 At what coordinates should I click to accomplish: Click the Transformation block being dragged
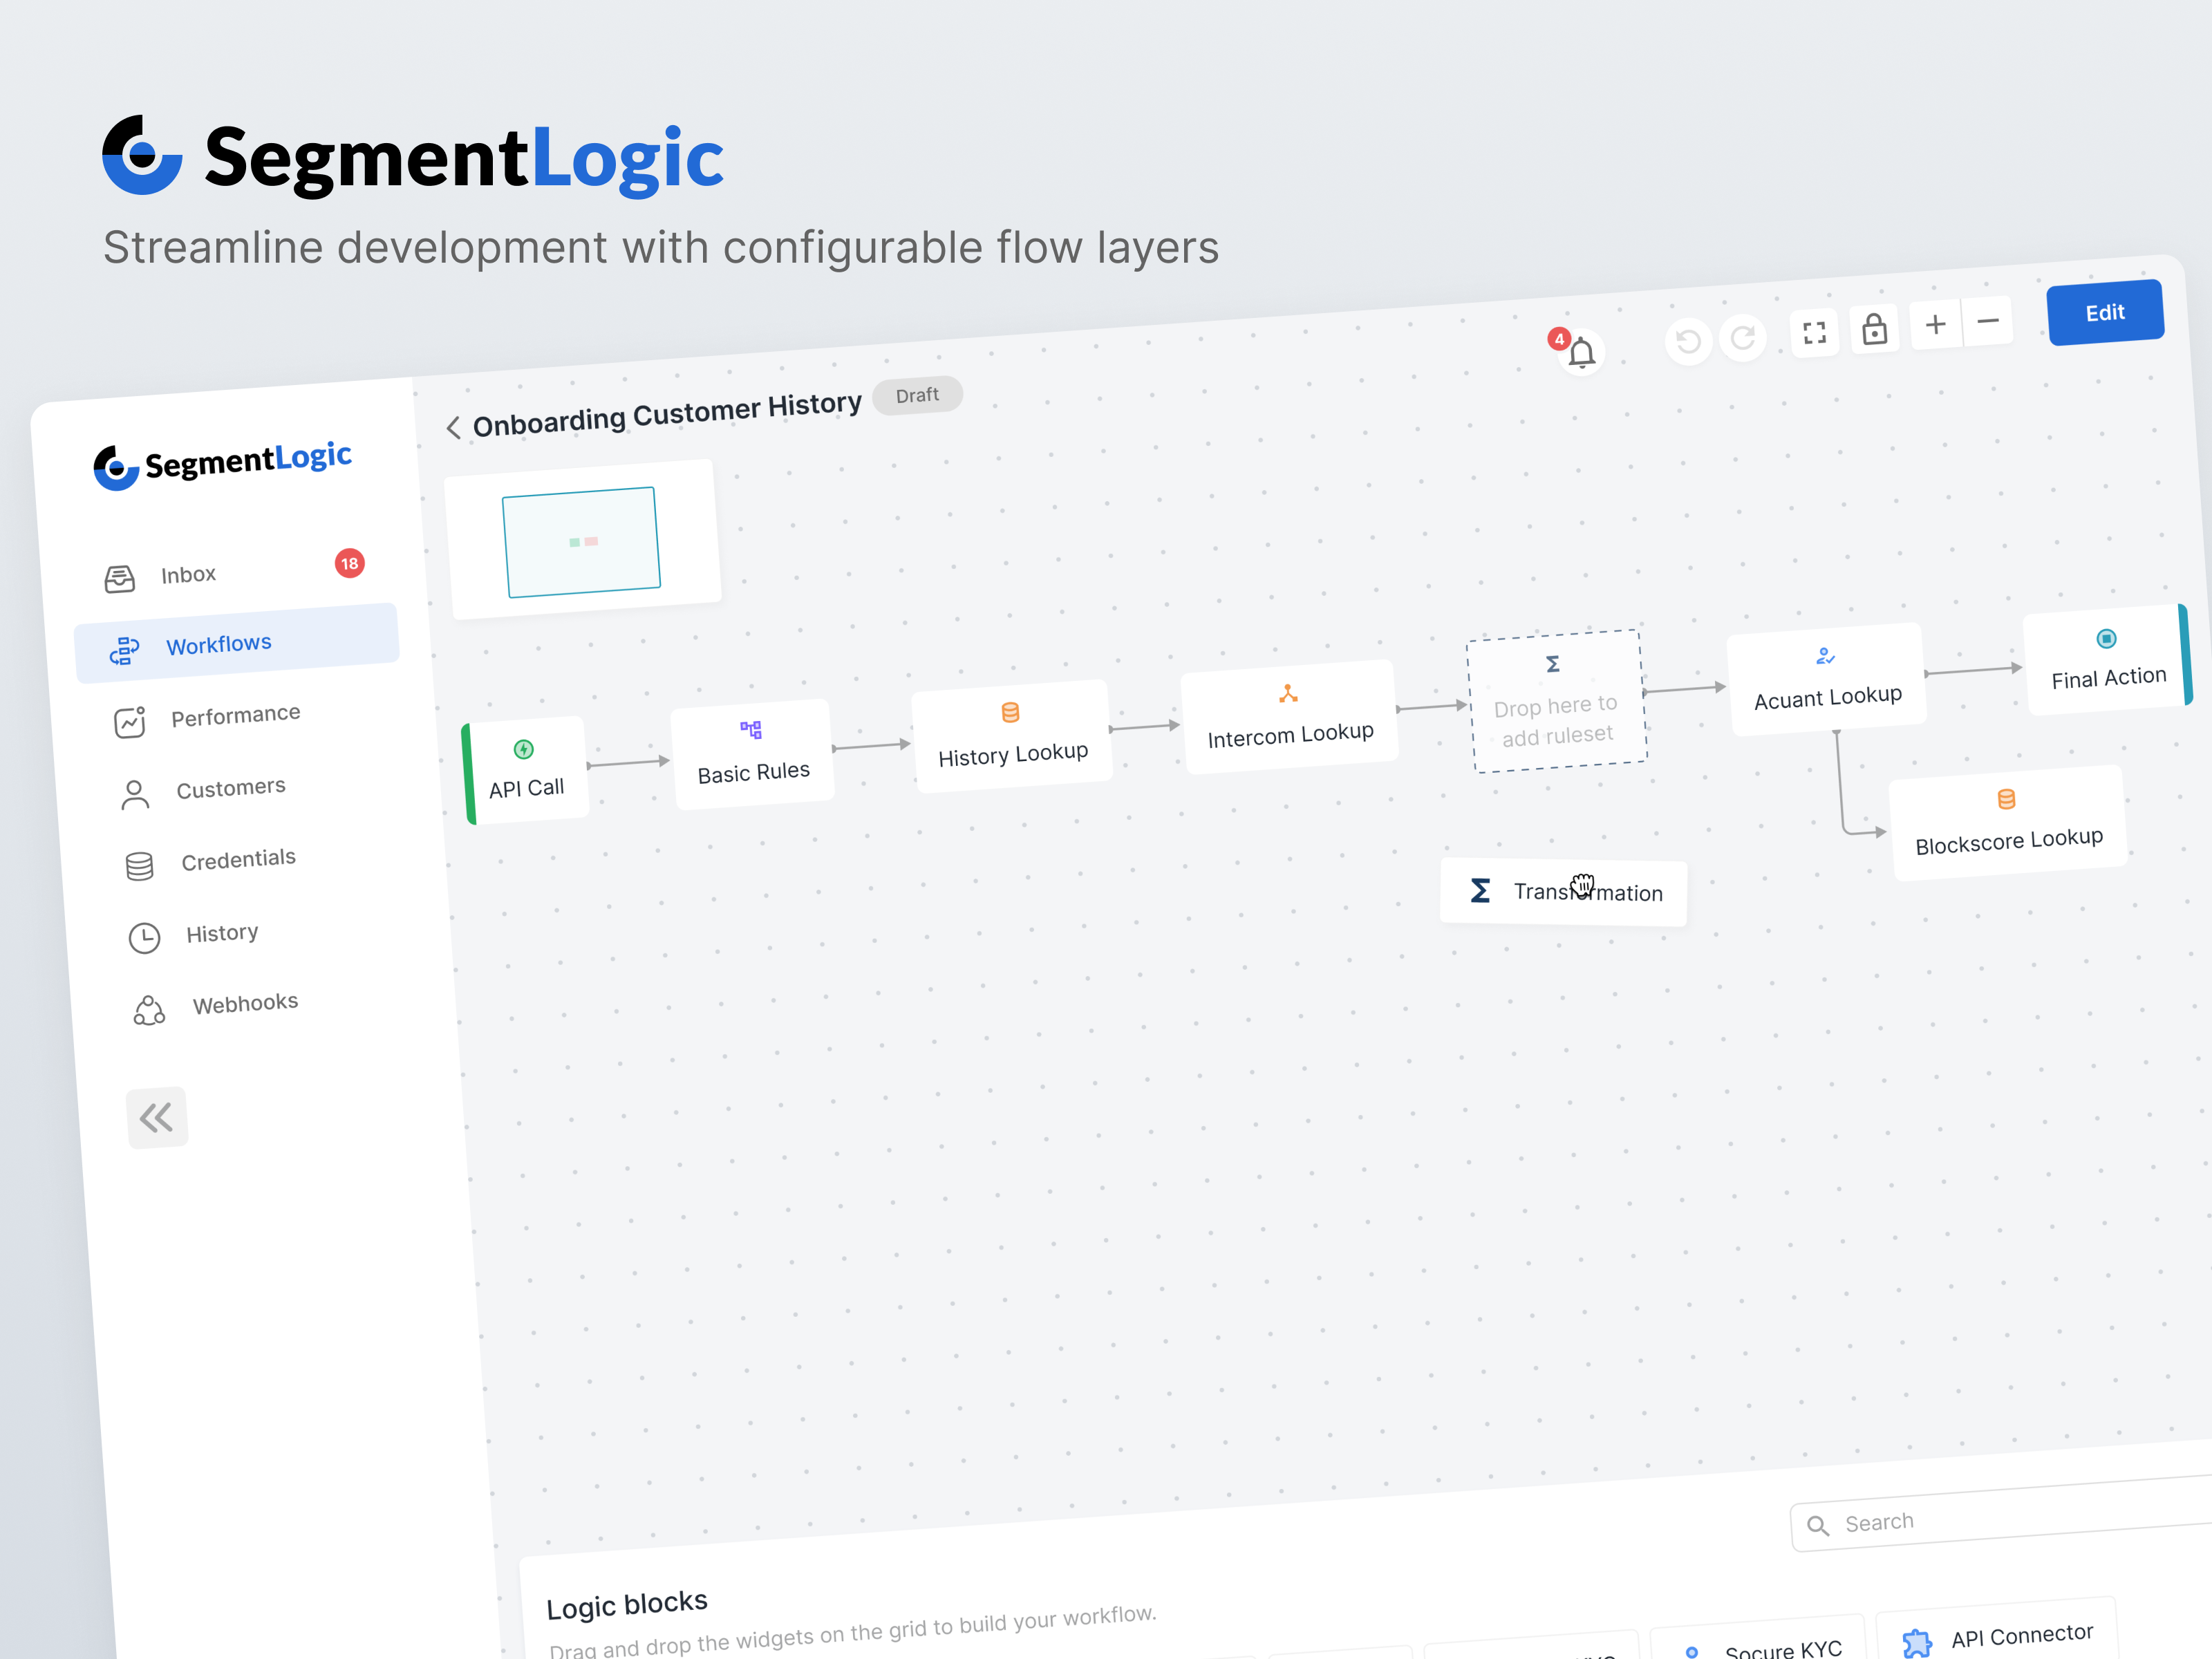pyautogui.click(x=1564, y=892)
